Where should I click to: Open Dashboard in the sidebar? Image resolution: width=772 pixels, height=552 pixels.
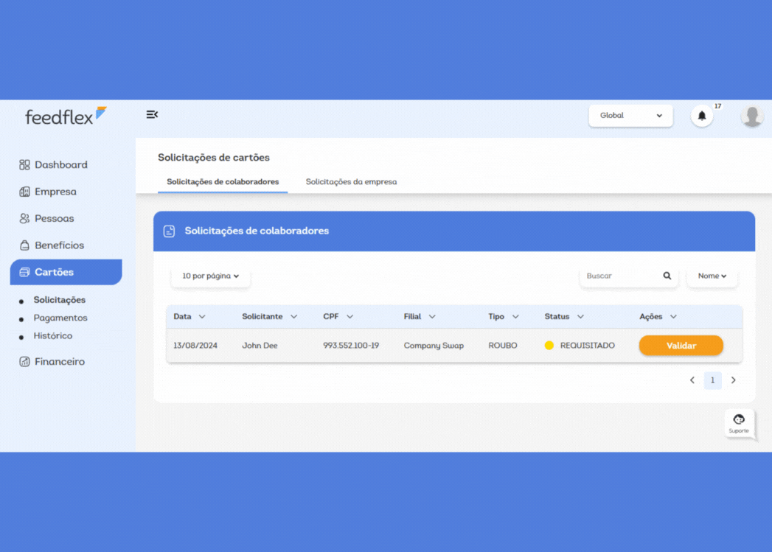[x=60, y=165]
